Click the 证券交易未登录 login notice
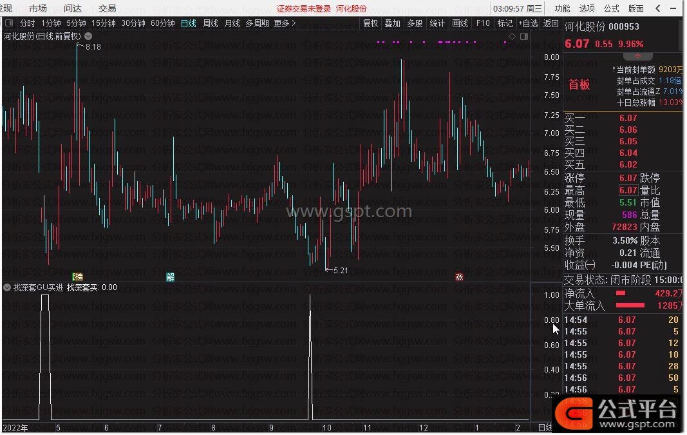 [304, 9]
